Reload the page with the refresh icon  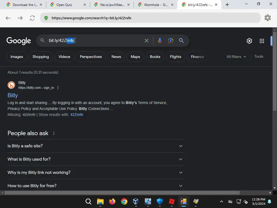[32, 18]
